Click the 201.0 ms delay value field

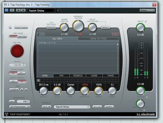tap(44, 85)
